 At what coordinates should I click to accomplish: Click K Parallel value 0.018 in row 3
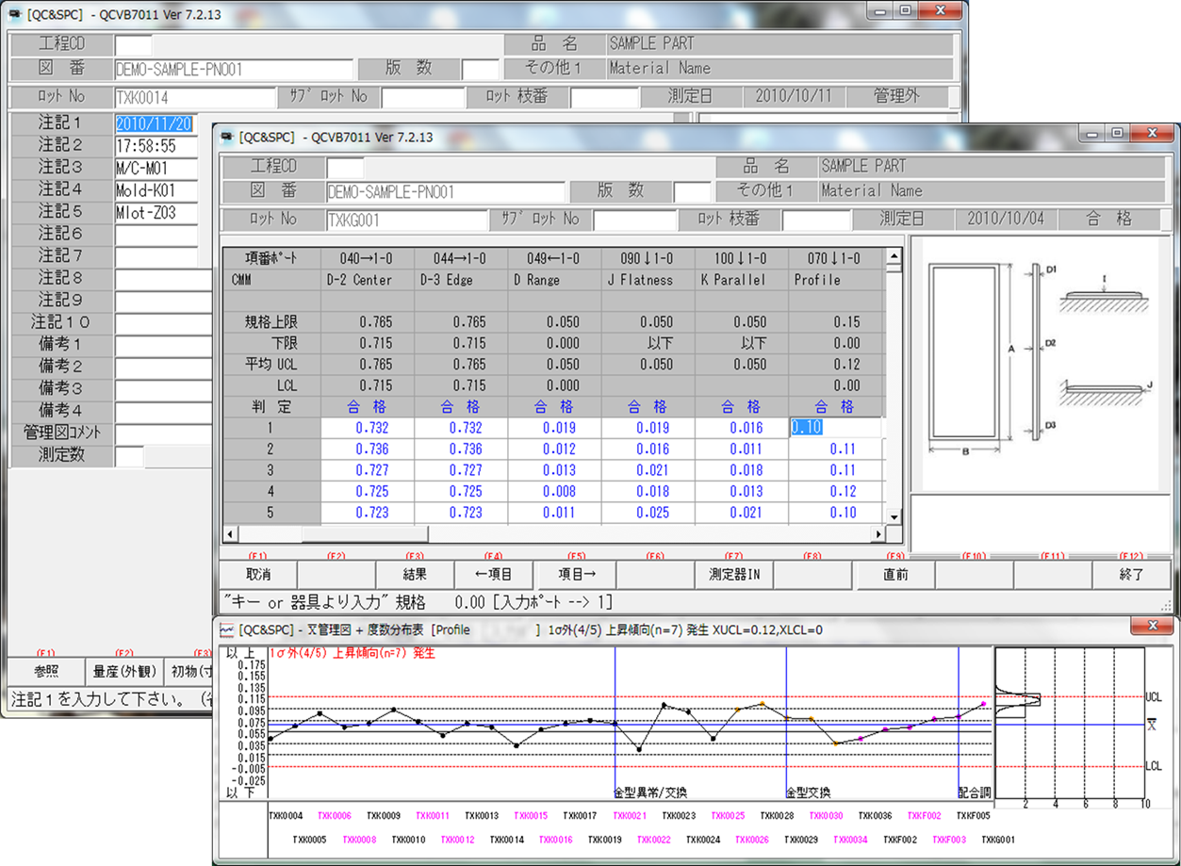point(742,470)
